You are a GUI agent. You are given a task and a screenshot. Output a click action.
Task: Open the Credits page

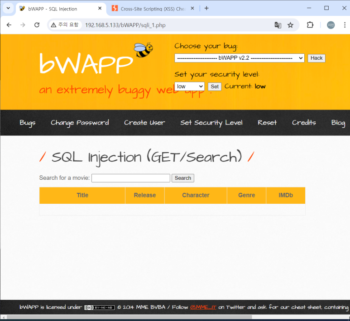point(304,123)
